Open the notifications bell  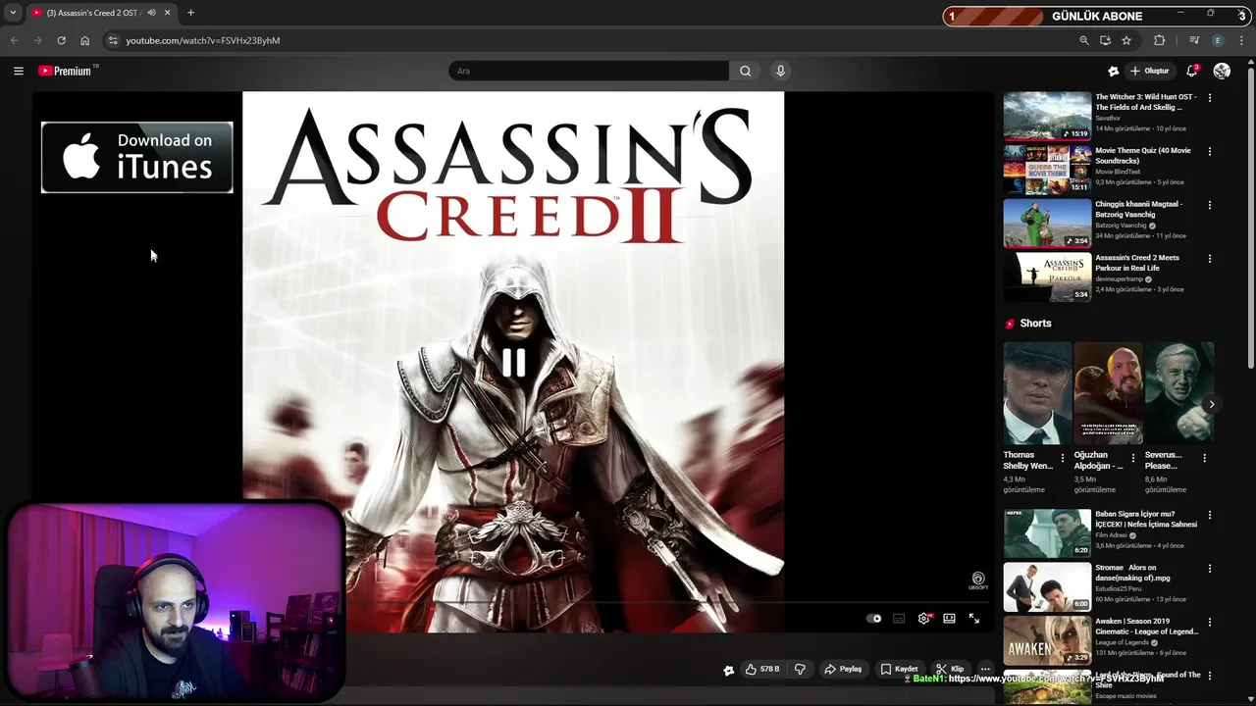[x=1191, y=71]
